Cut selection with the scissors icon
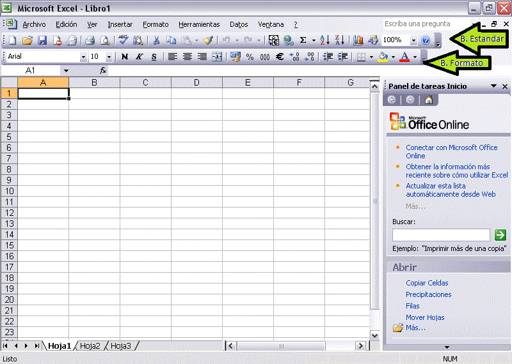 pos(156,40)
